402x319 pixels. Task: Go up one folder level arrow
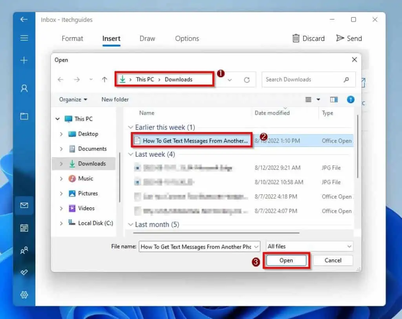[104, 80]
